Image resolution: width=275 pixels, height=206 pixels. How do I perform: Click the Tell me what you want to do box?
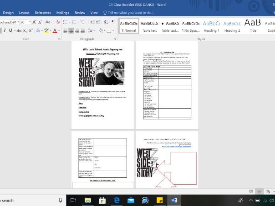click(128, 13)
